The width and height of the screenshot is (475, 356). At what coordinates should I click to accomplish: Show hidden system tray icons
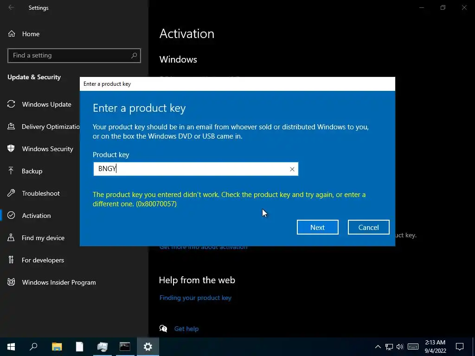point(378,347)
